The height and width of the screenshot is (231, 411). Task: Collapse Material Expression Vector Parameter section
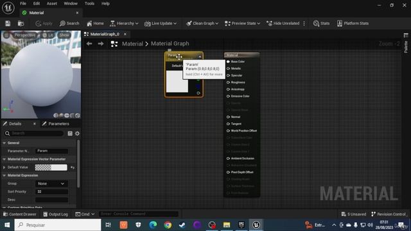tap(4, 159)
